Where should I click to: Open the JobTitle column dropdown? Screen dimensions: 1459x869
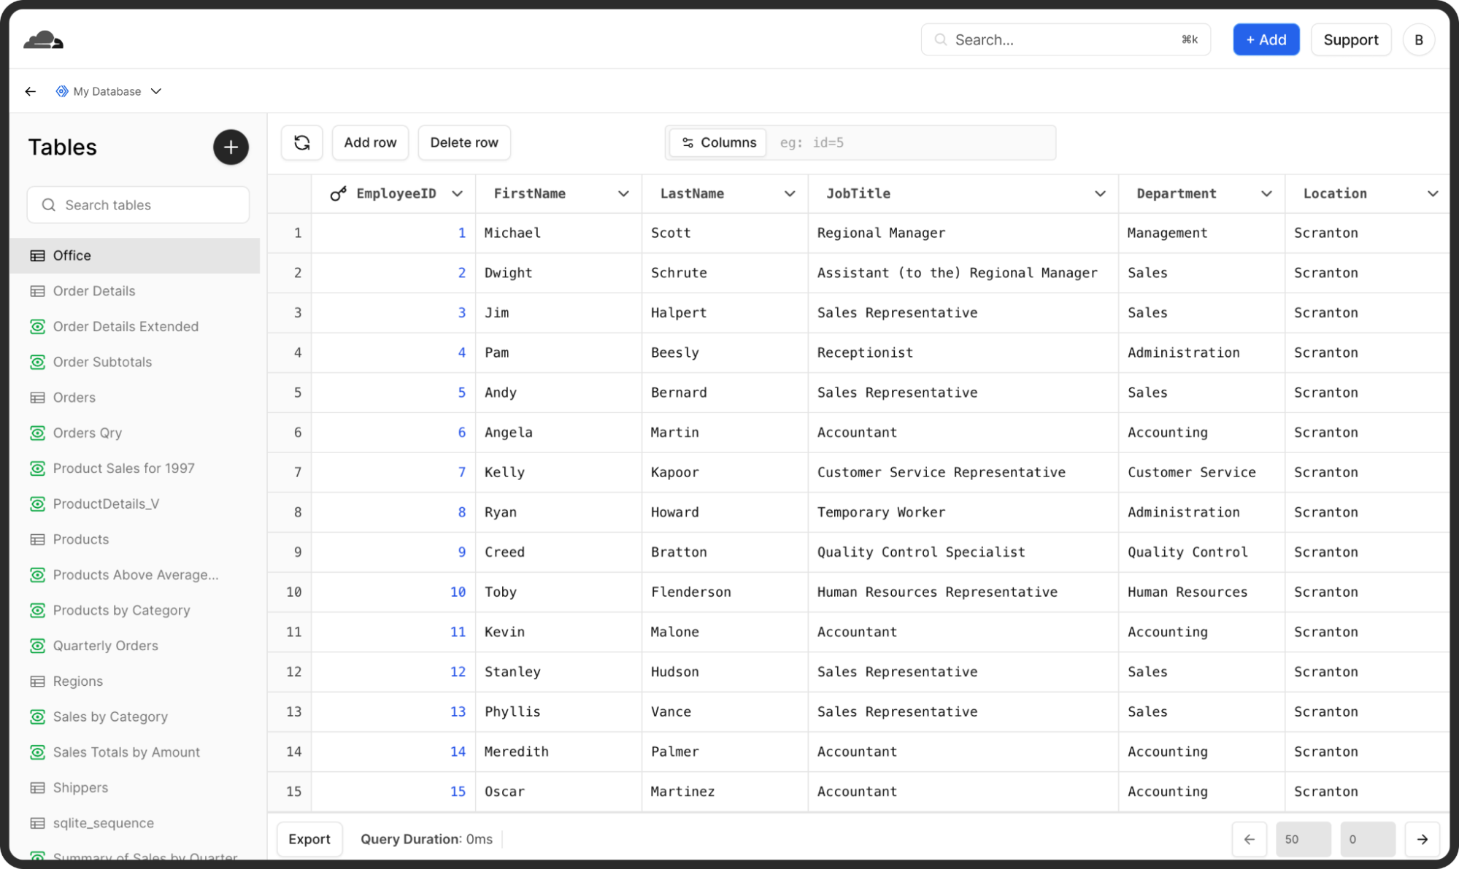[1099, 193]
